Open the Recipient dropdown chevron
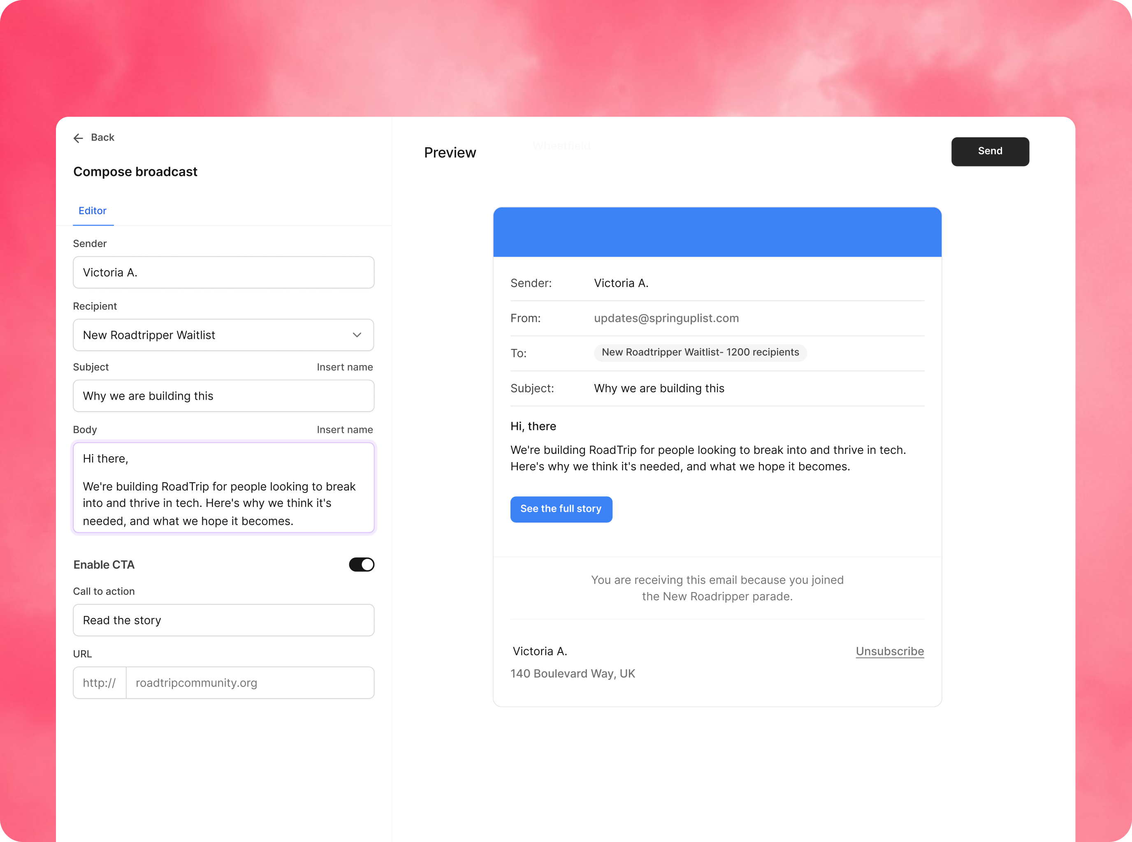1132x842 pixels. tap(357, 335)
